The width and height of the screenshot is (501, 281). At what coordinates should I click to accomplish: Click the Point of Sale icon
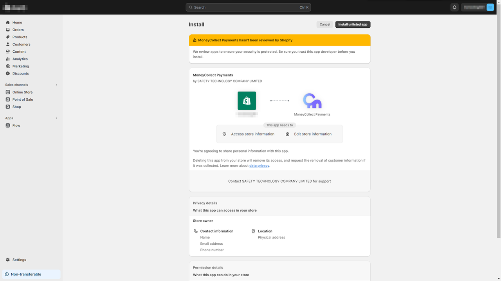8,100
